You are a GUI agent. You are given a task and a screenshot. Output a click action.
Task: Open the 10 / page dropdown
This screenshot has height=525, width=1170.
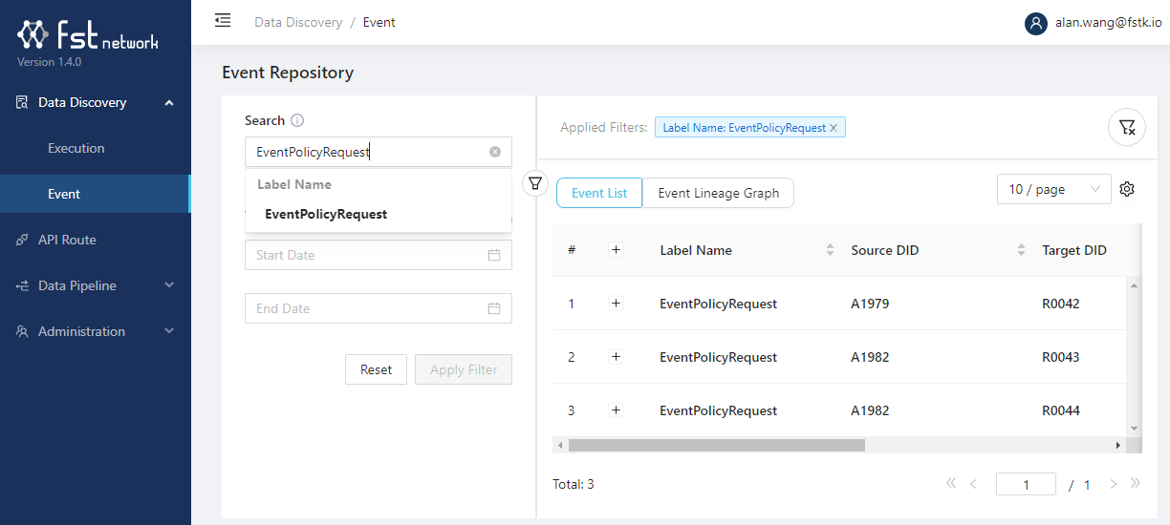[x=1053, y=189]
